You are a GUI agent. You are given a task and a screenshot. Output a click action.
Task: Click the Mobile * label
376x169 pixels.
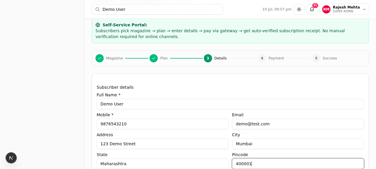[105, 115]
